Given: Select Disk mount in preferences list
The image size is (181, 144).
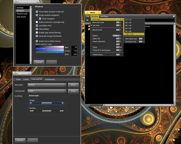Looking at the screenshot, I should click(x=23, y=17).
